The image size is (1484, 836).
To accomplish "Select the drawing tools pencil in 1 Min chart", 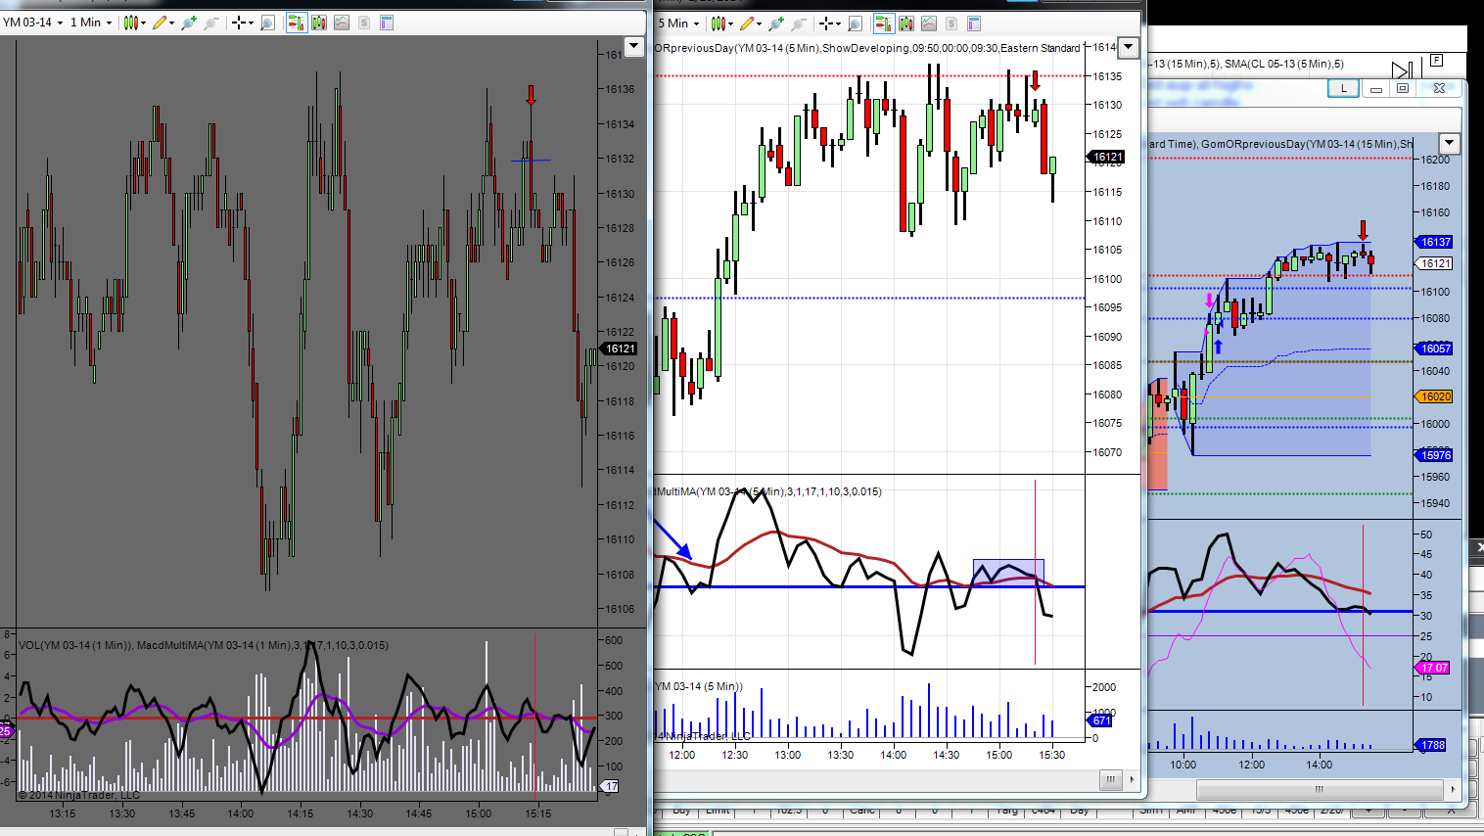I will click(159, 23).
